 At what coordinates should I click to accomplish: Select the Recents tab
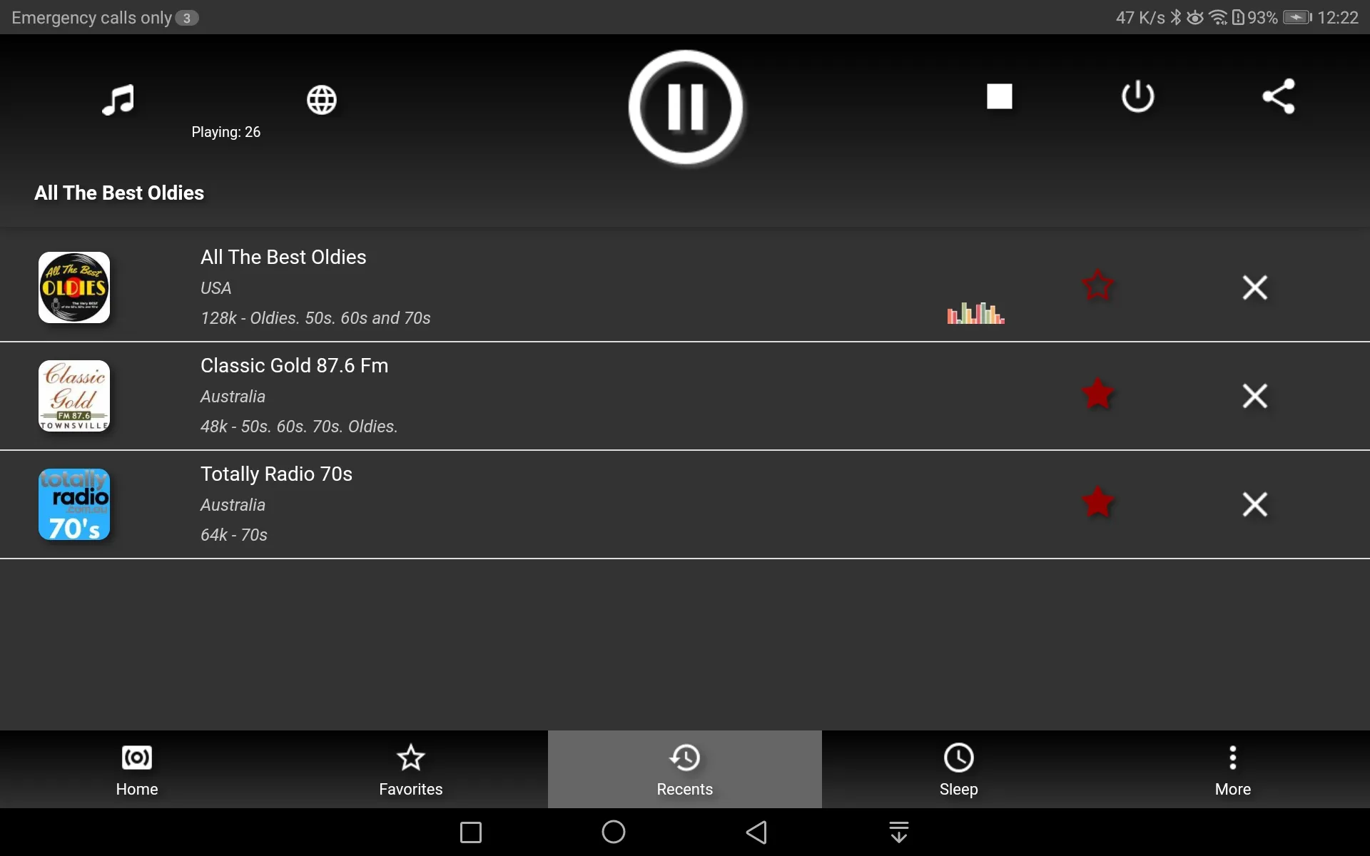point(684,769)
